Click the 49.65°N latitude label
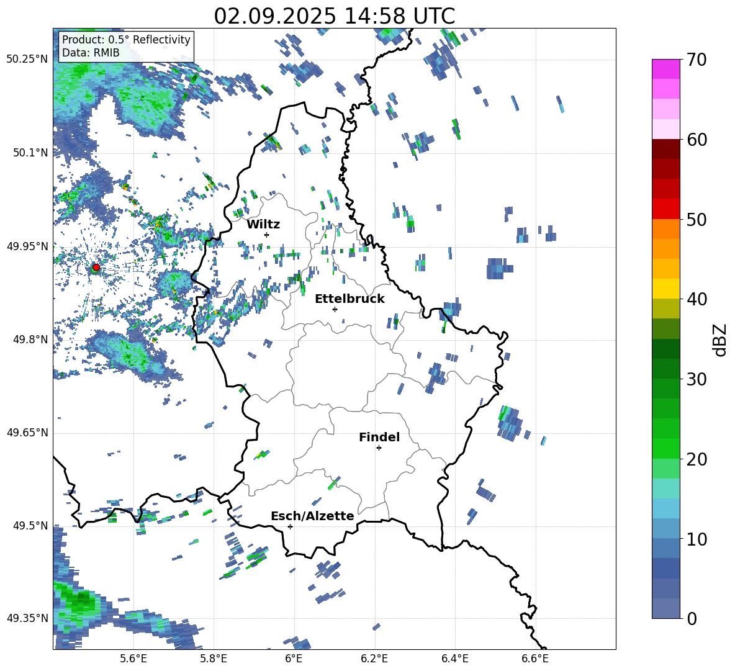This screenshot has width=735, height=671. tap(27, 433)
